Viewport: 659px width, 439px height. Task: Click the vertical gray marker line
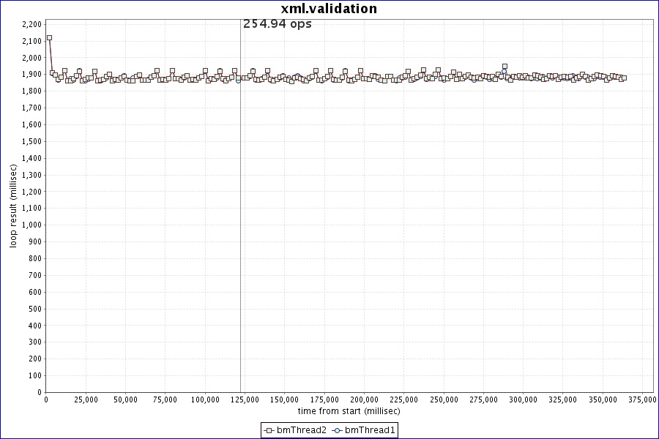point(240,219)
